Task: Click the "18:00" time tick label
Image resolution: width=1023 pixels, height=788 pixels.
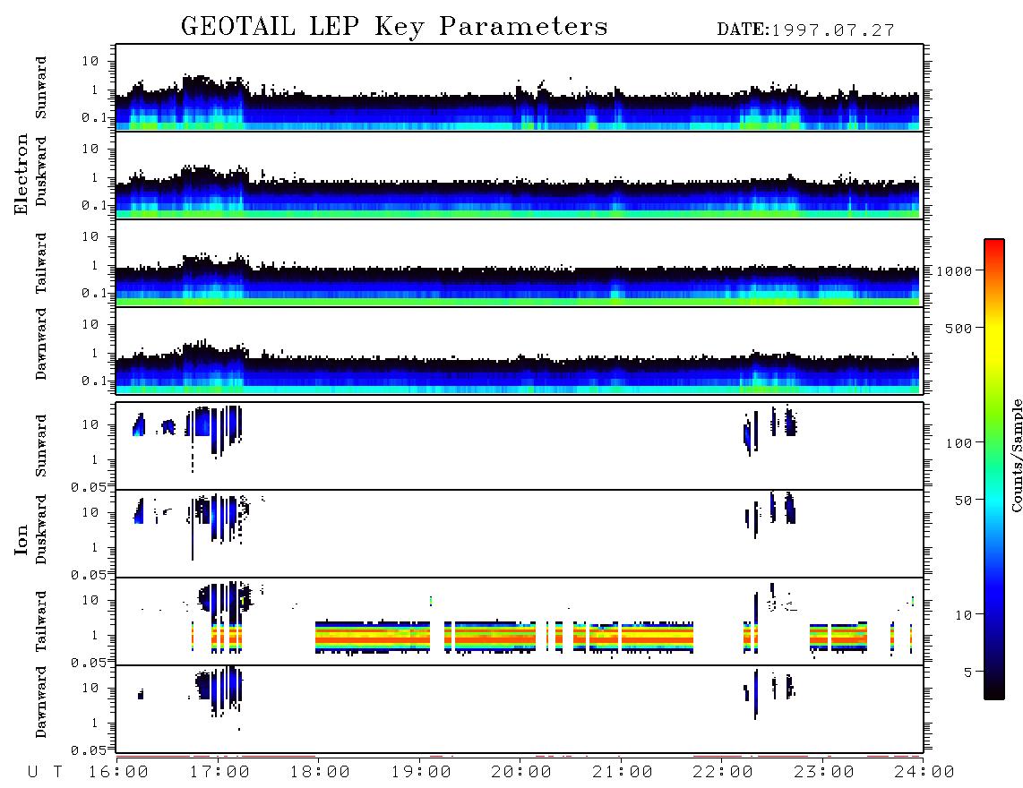Action: pos(320,773)
